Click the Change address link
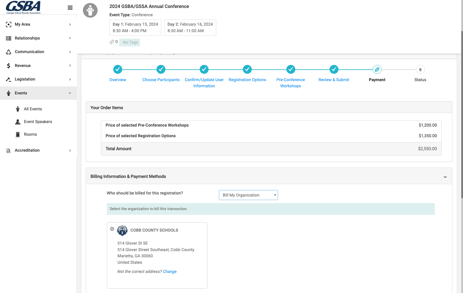Screen dimensions: 463x293 click(170, 271)
